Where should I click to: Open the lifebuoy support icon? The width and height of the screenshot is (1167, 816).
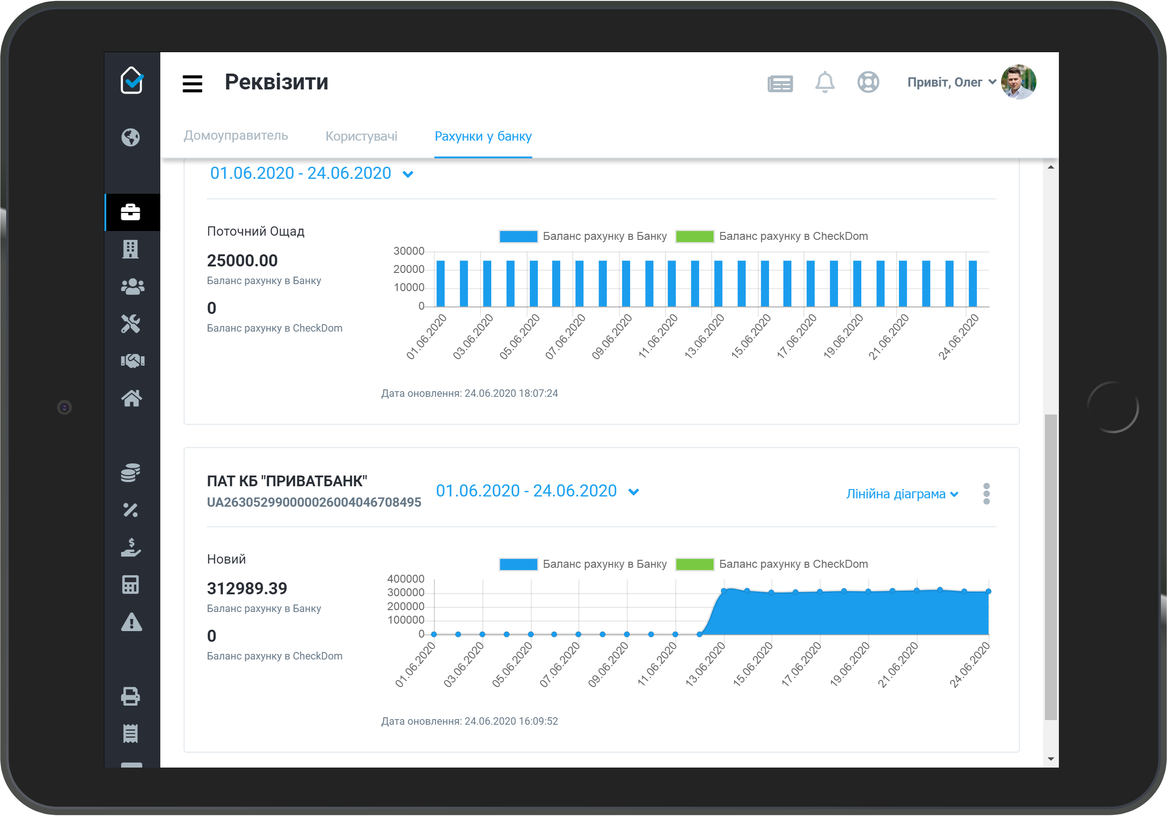coord(868,82)
